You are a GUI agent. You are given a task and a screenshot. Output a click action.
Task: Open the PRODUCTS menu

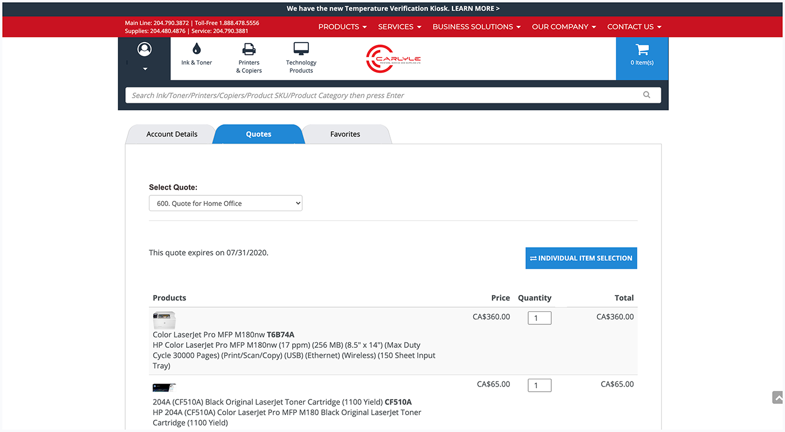coord(343,26)
